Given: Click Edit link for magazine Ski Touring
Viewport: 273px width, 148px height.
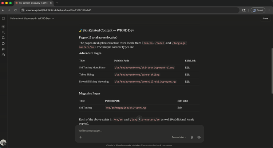Looking at the screenshot, I should pos(180,108).
